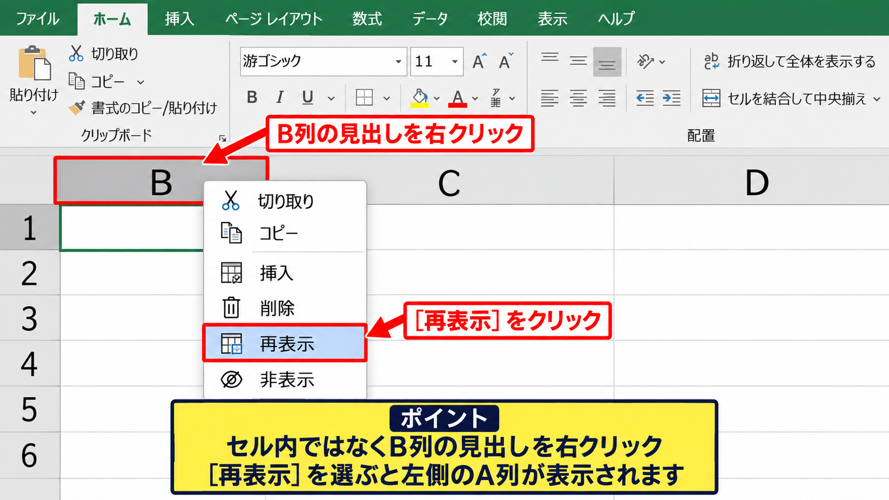Toggle Underline formatting
The image size is (889, 500).
(x=307, y=97)
